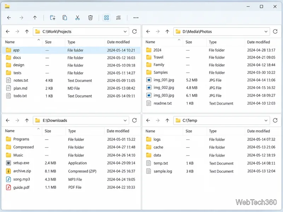Select the plan.md file
Viewport: 283px width, 212px height.
point(71,88)
